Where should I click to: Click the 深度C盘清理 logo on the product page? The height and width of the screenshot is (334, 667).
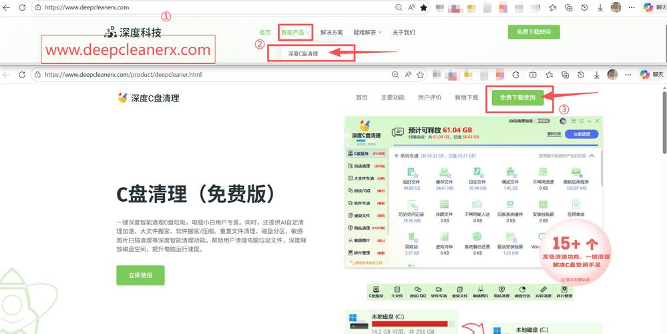148,98
